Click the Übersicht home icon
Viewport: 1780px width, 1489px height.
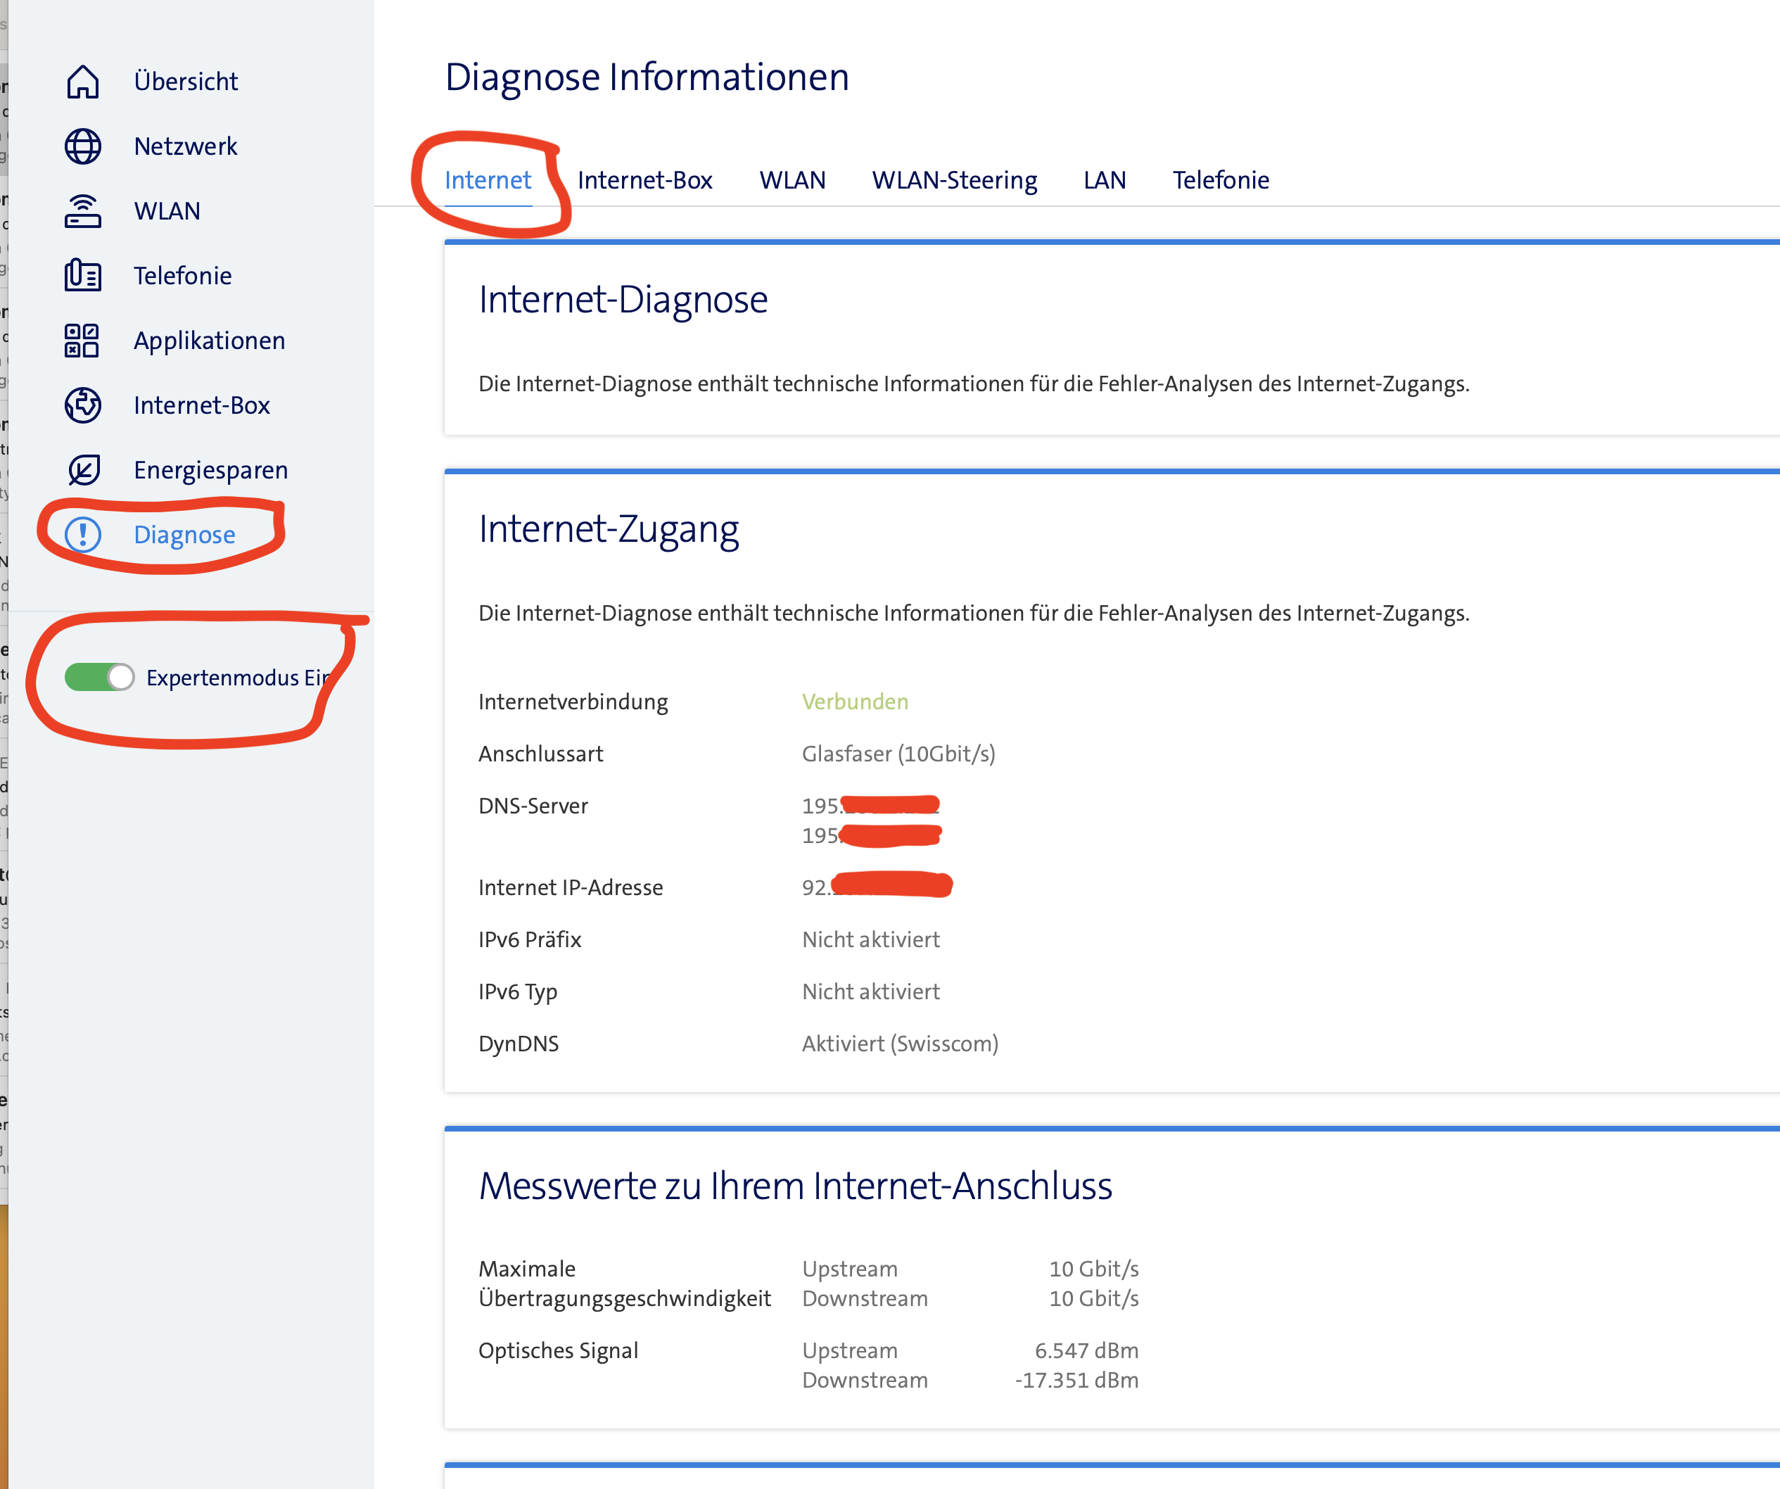point(82,82)
